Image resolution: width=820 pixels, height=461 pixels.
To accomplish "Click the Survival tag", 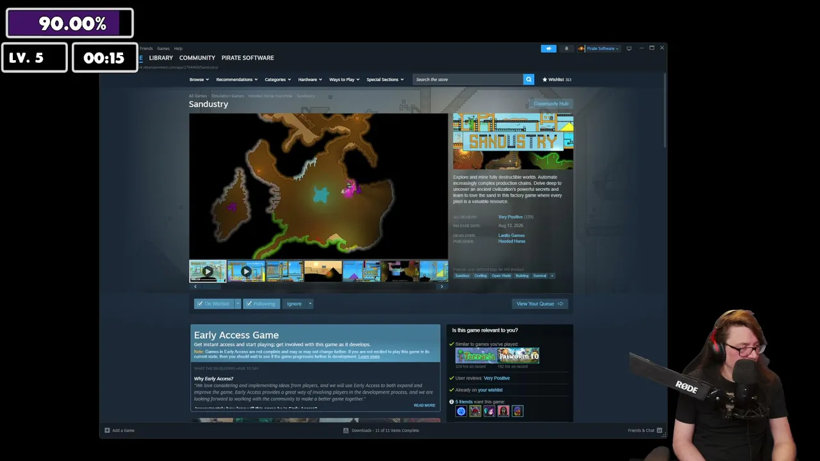I will pos(540,276).
